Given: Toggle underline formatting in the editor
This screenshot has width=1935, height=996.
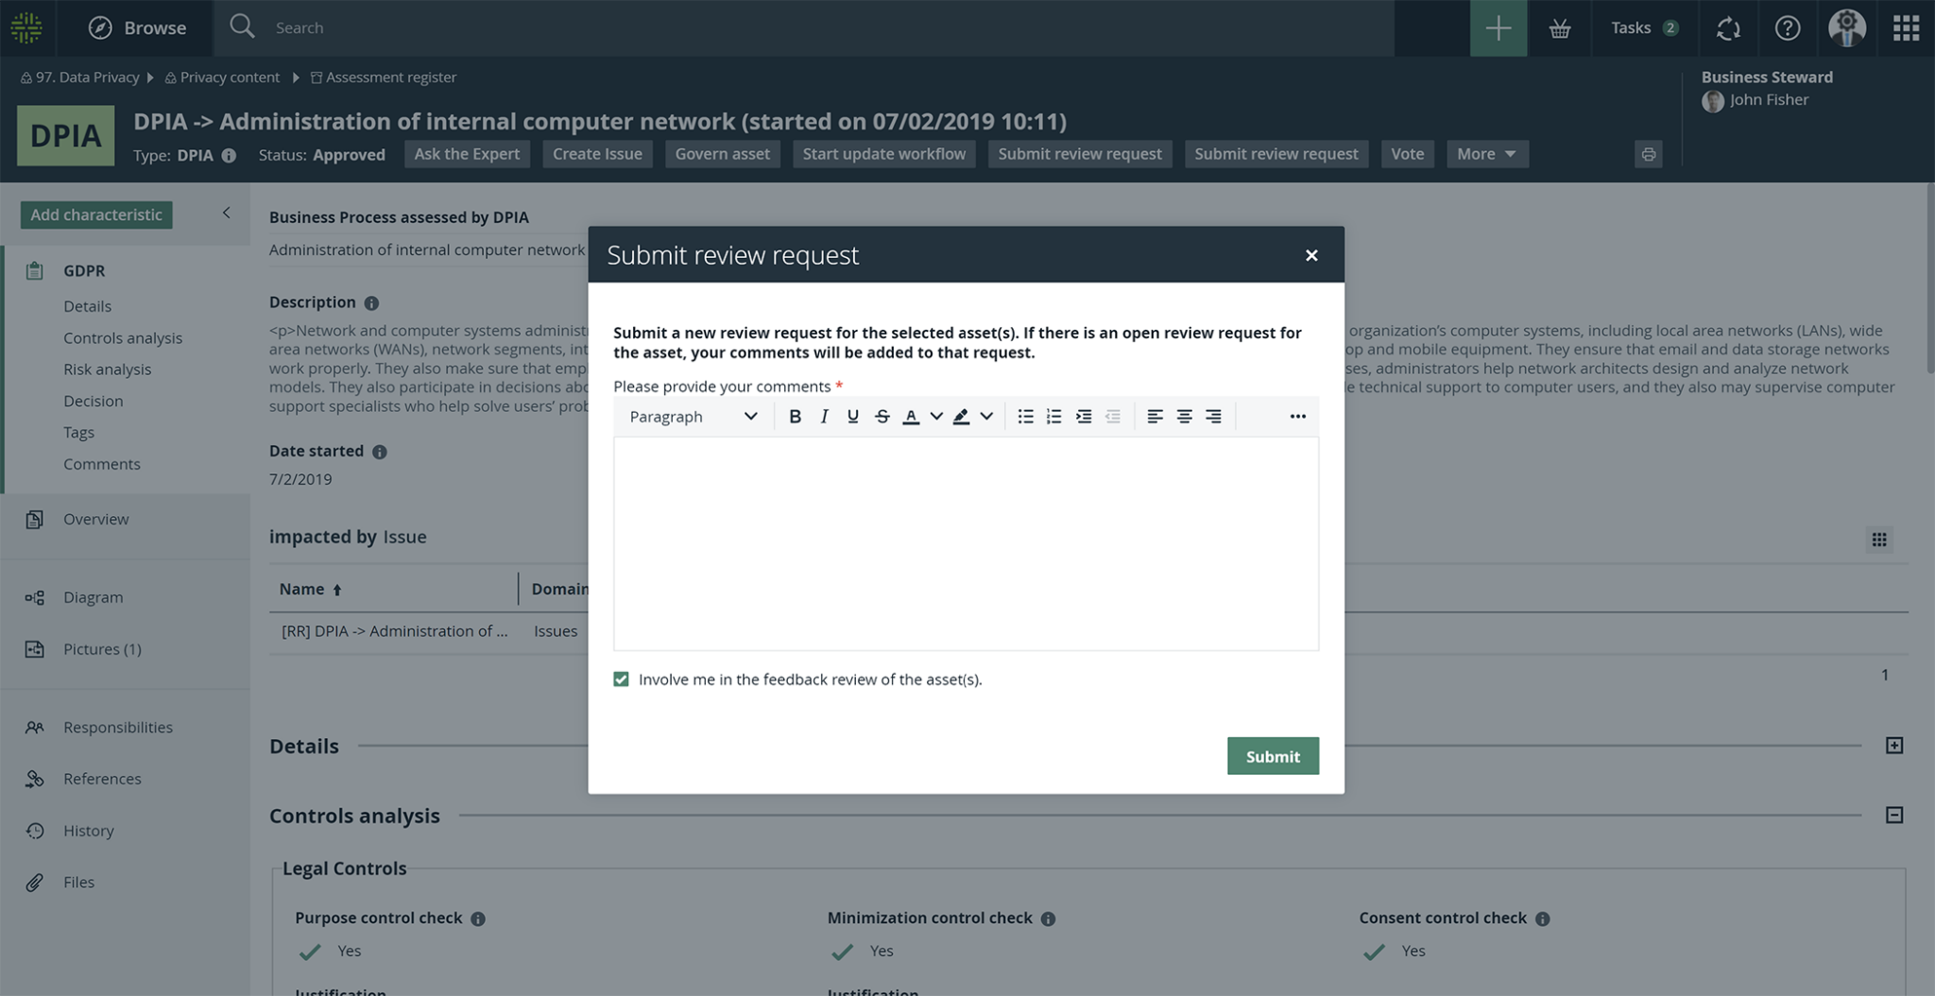Looking at the screenshot, I should click(x=852, y=416).
